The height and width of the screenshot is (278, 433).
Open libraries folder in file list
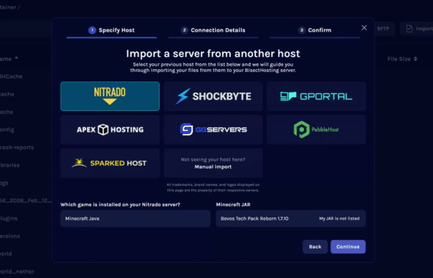9,165
